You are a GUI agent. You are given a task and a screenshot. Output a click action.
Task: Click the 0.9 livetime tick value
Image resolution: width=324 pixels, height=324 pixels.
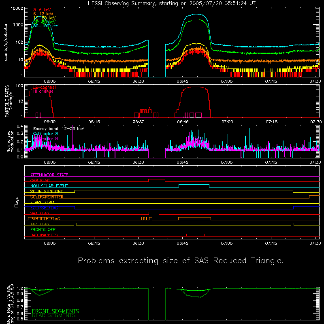(x=20, y=294)
